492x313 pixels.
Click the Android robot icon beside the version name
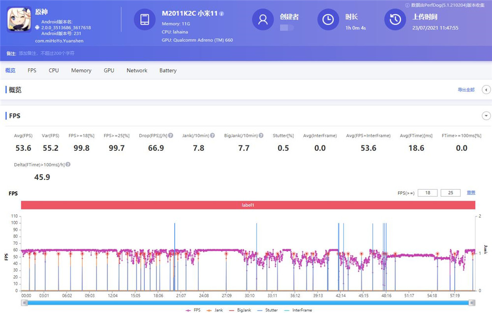[x=37, y=27]
